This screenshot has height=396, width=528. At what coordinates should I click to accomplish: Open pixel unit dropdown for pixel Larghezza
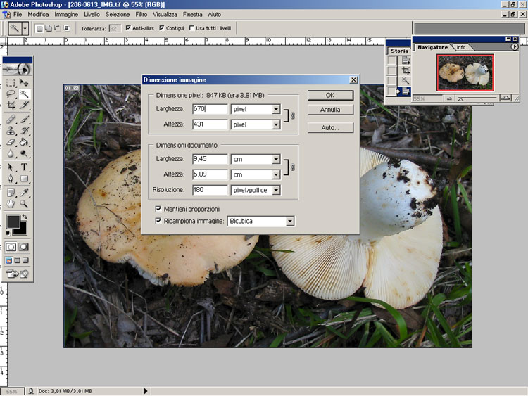[x=276, y=110]
